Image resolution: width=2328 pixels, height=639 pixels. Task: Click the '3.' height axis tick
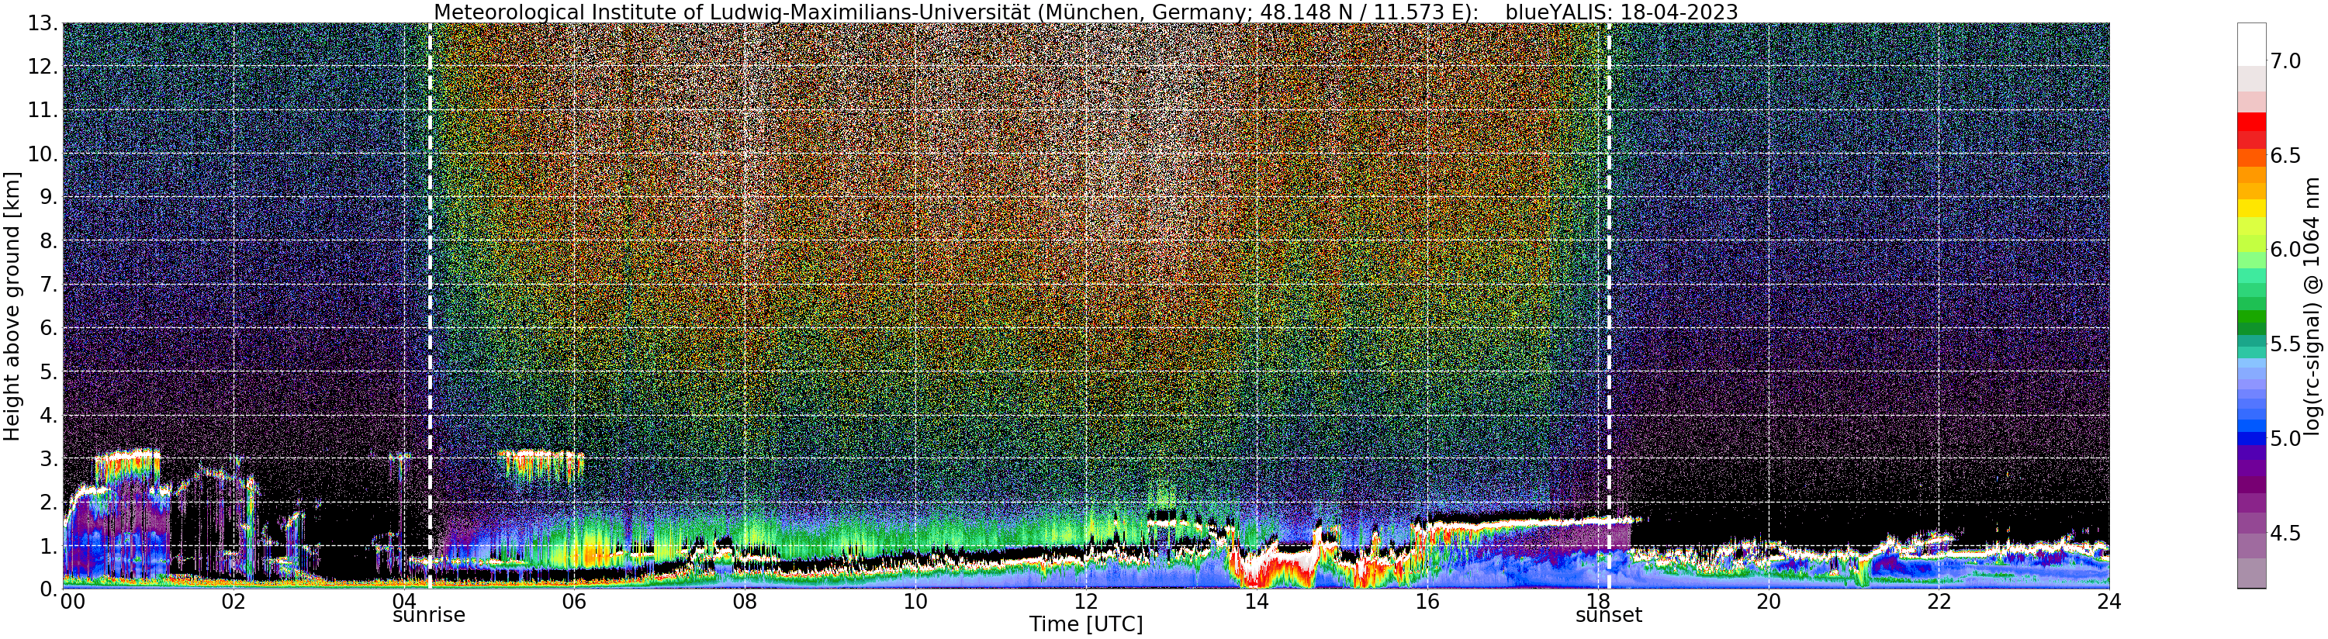point(48,458)
